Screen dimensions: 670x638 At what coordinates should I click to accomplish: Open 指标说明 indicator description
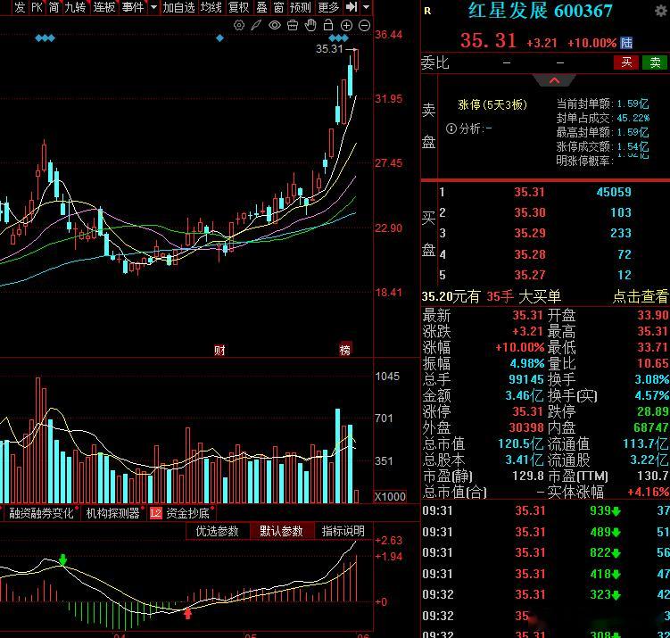pos(343,531)
